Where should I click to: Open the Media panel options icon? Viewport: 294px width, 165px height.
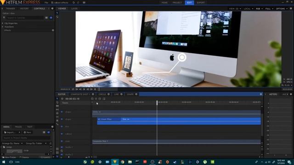pyautogui.click(x=52, y=127)
